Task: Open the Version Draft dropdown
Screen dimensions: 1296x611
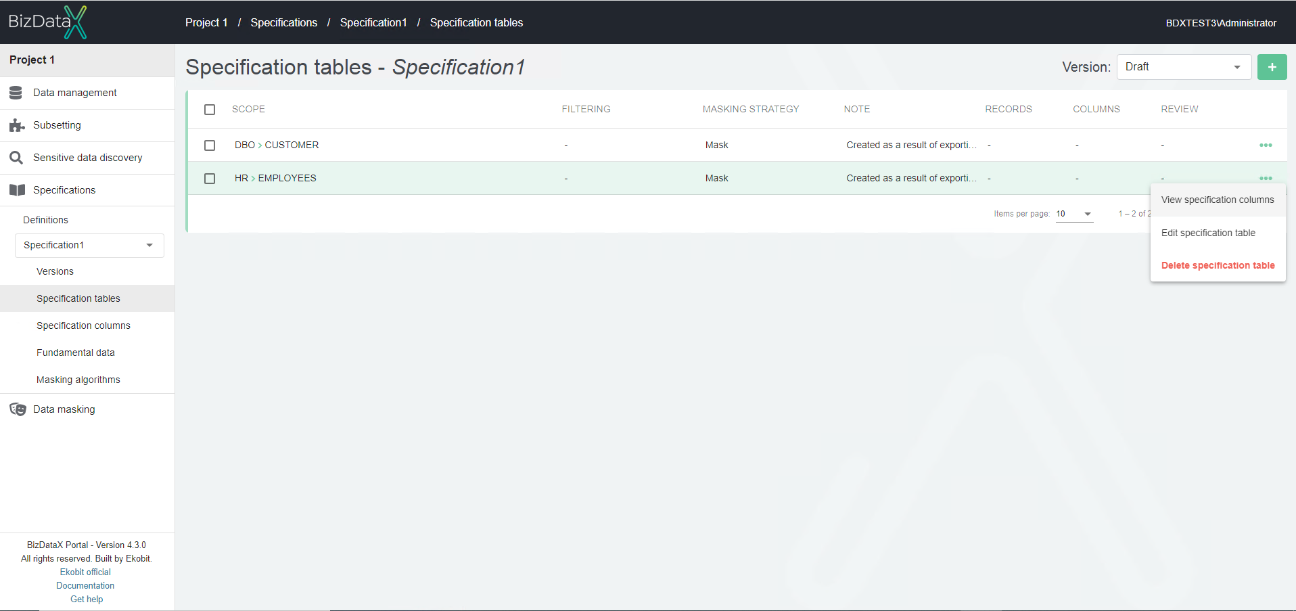Action: tap(1184, 67)
